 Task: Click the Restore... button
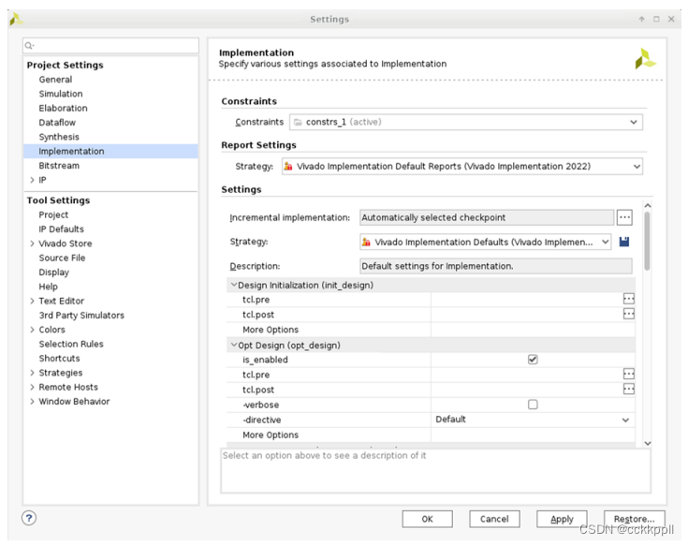635,519
